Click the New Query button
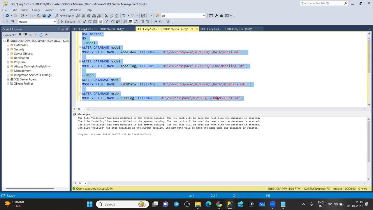This screenshot has width=373, height=210. tap(64, 16)
